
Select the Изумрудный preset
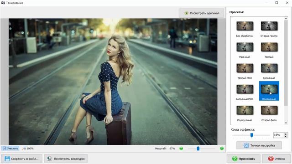[x=245, y=113]
